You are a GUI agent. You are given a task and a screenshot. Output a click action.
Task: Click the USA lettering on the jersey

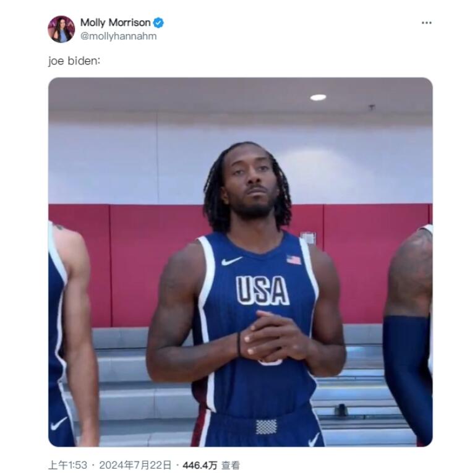(262, 291)
